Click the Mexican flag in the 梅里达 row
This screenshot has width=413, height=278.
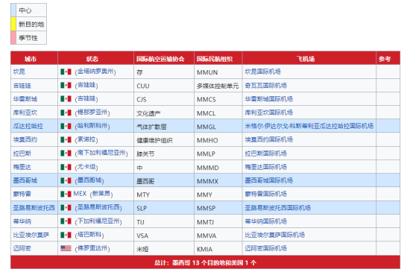(x=66, y=167)
